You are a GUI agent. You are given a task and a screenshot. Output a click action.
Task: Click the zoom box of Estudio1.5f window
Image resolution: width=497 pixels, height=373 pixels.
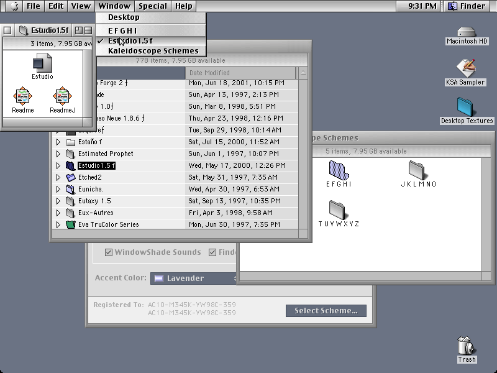tap(79, 30)
